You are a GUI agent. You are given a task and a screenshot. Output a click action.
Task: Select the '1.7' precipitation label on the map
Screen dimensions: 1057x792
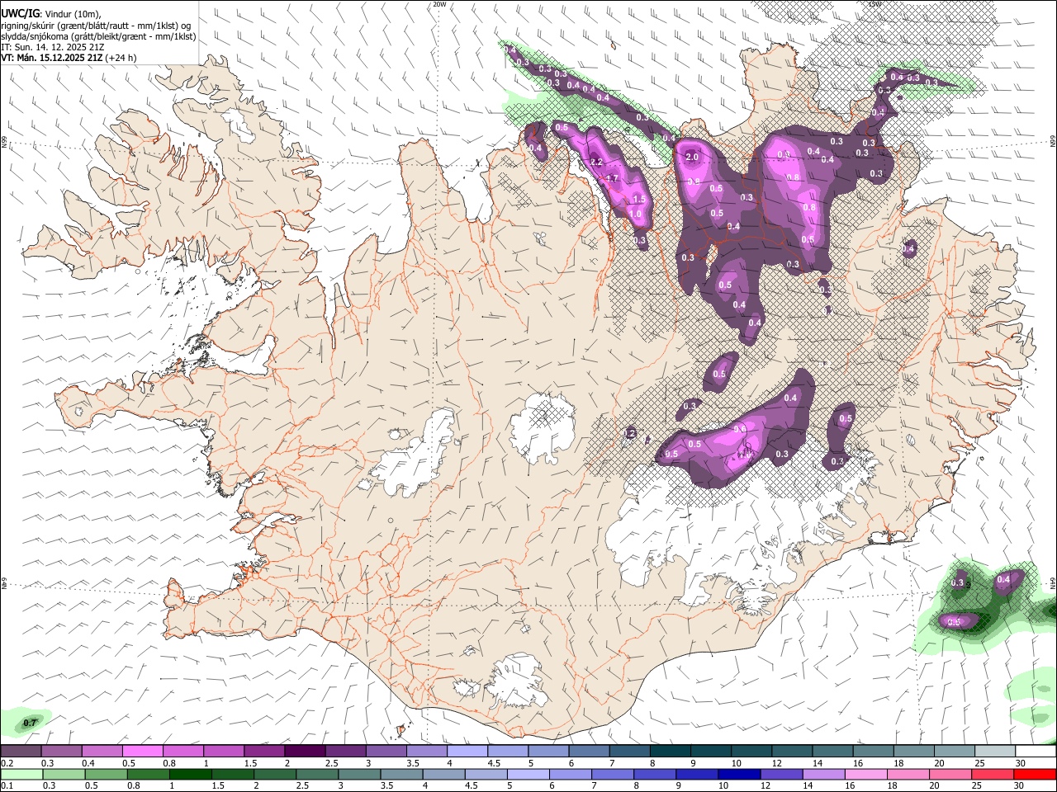point(612,179)
